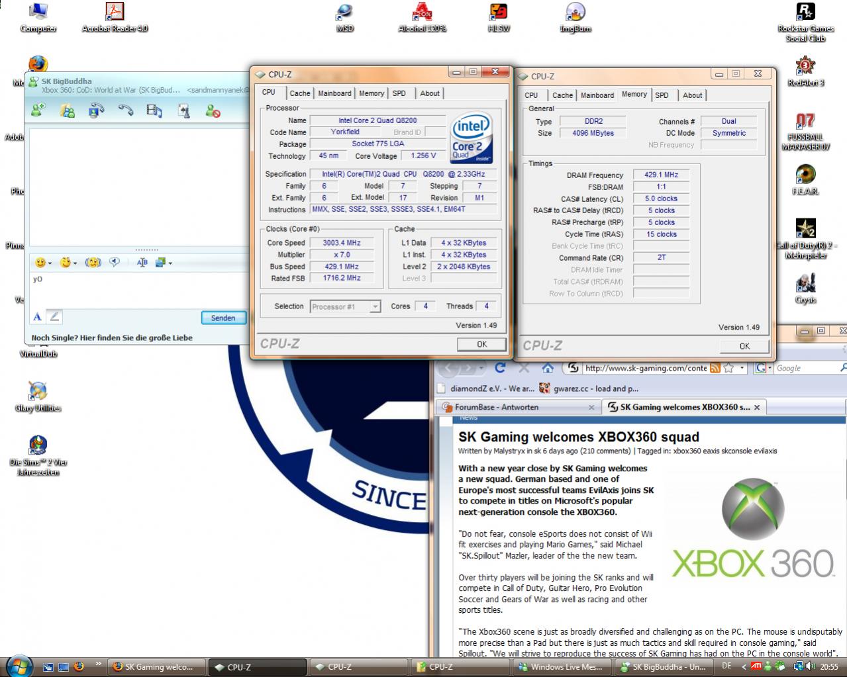Open the Computer desktop icon
This screenshot has height=677, width=847.
[x=38, y=17]
